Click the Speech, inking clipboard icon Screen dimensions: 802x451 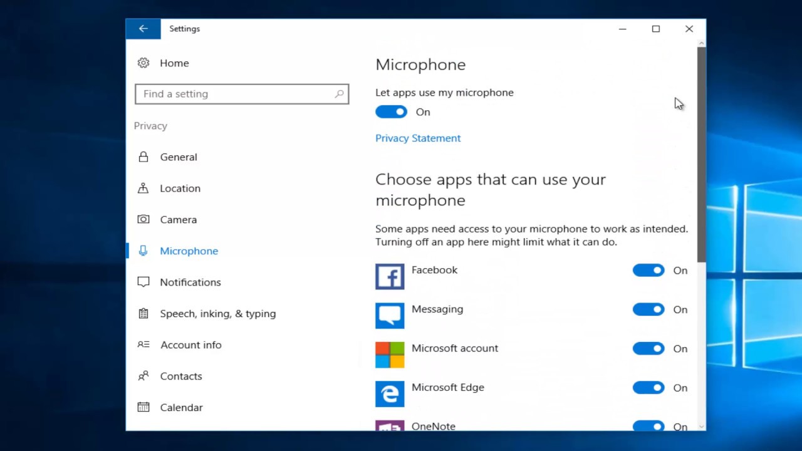pyautogui.click(x=143, y=313)
